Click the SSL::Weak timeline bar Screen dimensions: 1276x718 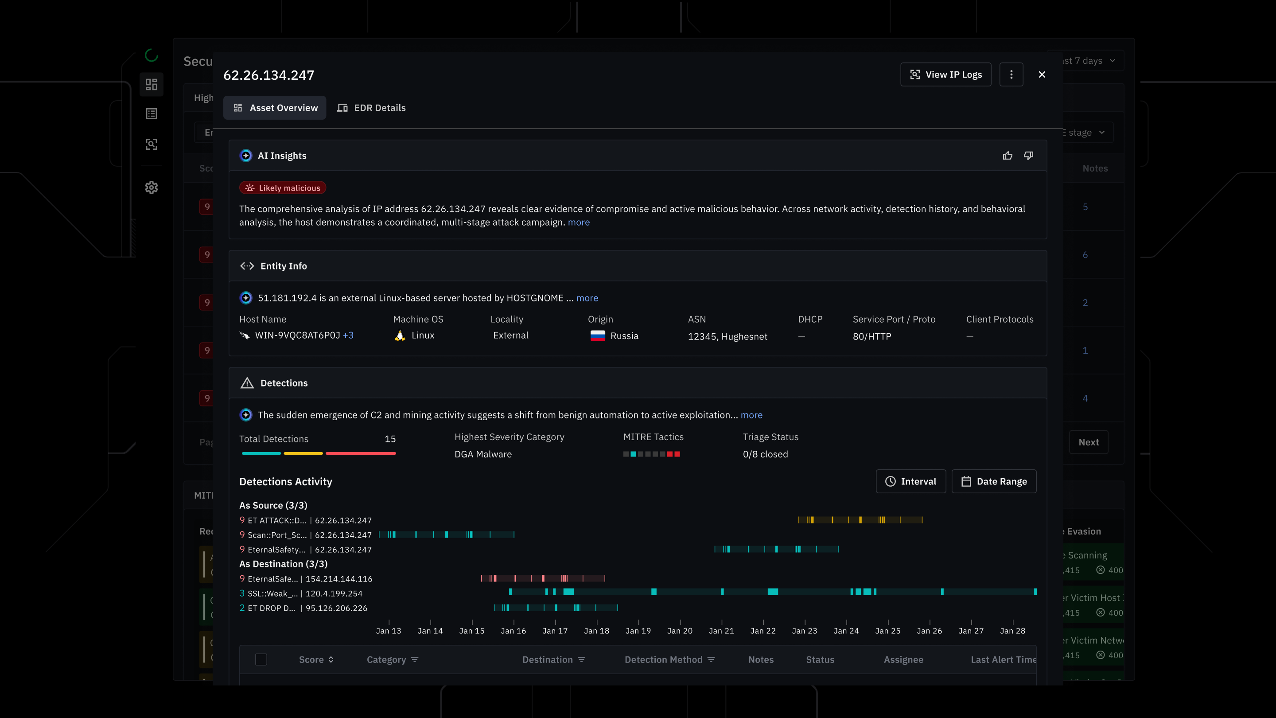tap(773, 592)
